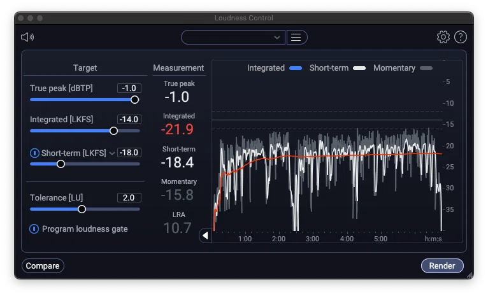
Task: Click the Short-term white legend swatch
Action: click(x=359, y=68)
